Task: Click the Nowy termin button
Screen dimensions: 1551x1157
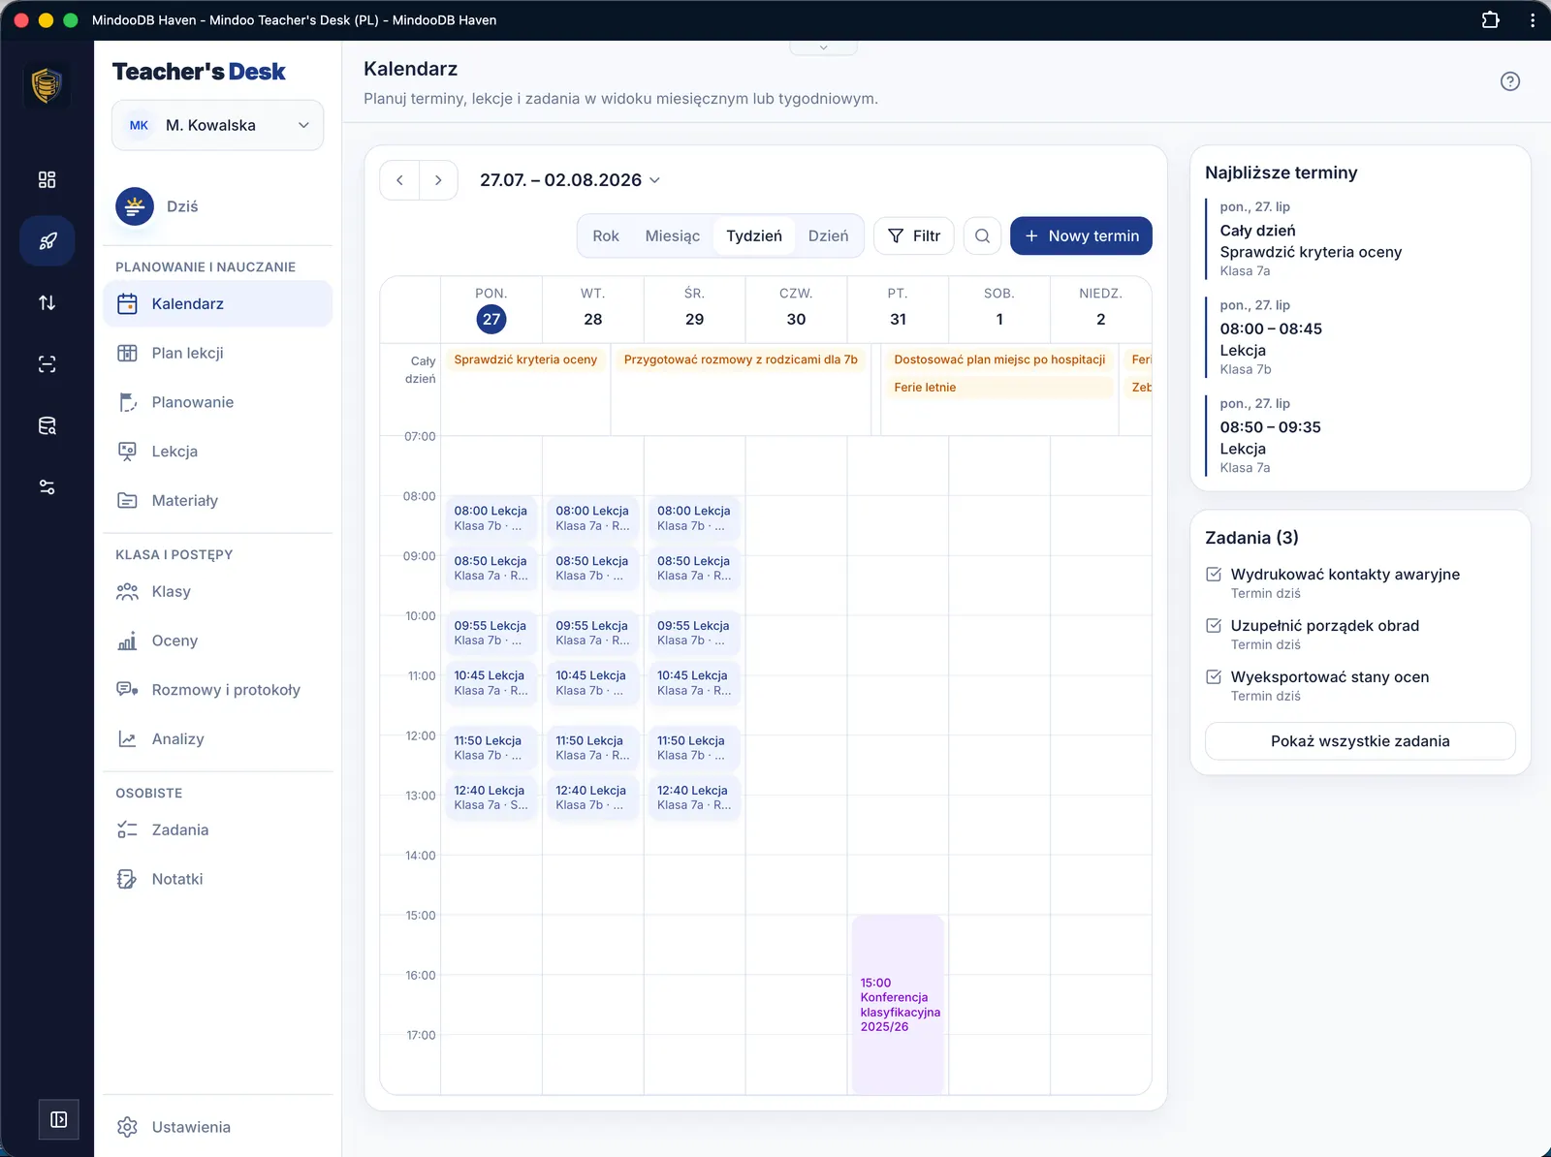Action: tap(1081, 236)
